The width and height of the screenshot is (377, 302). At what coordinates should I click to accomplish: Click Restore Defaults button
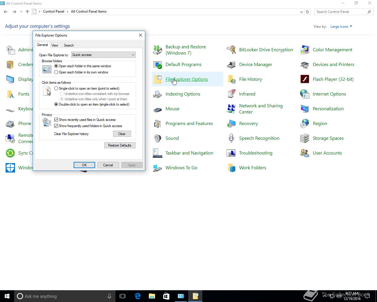pyautogui.click(x=120, y=145)
